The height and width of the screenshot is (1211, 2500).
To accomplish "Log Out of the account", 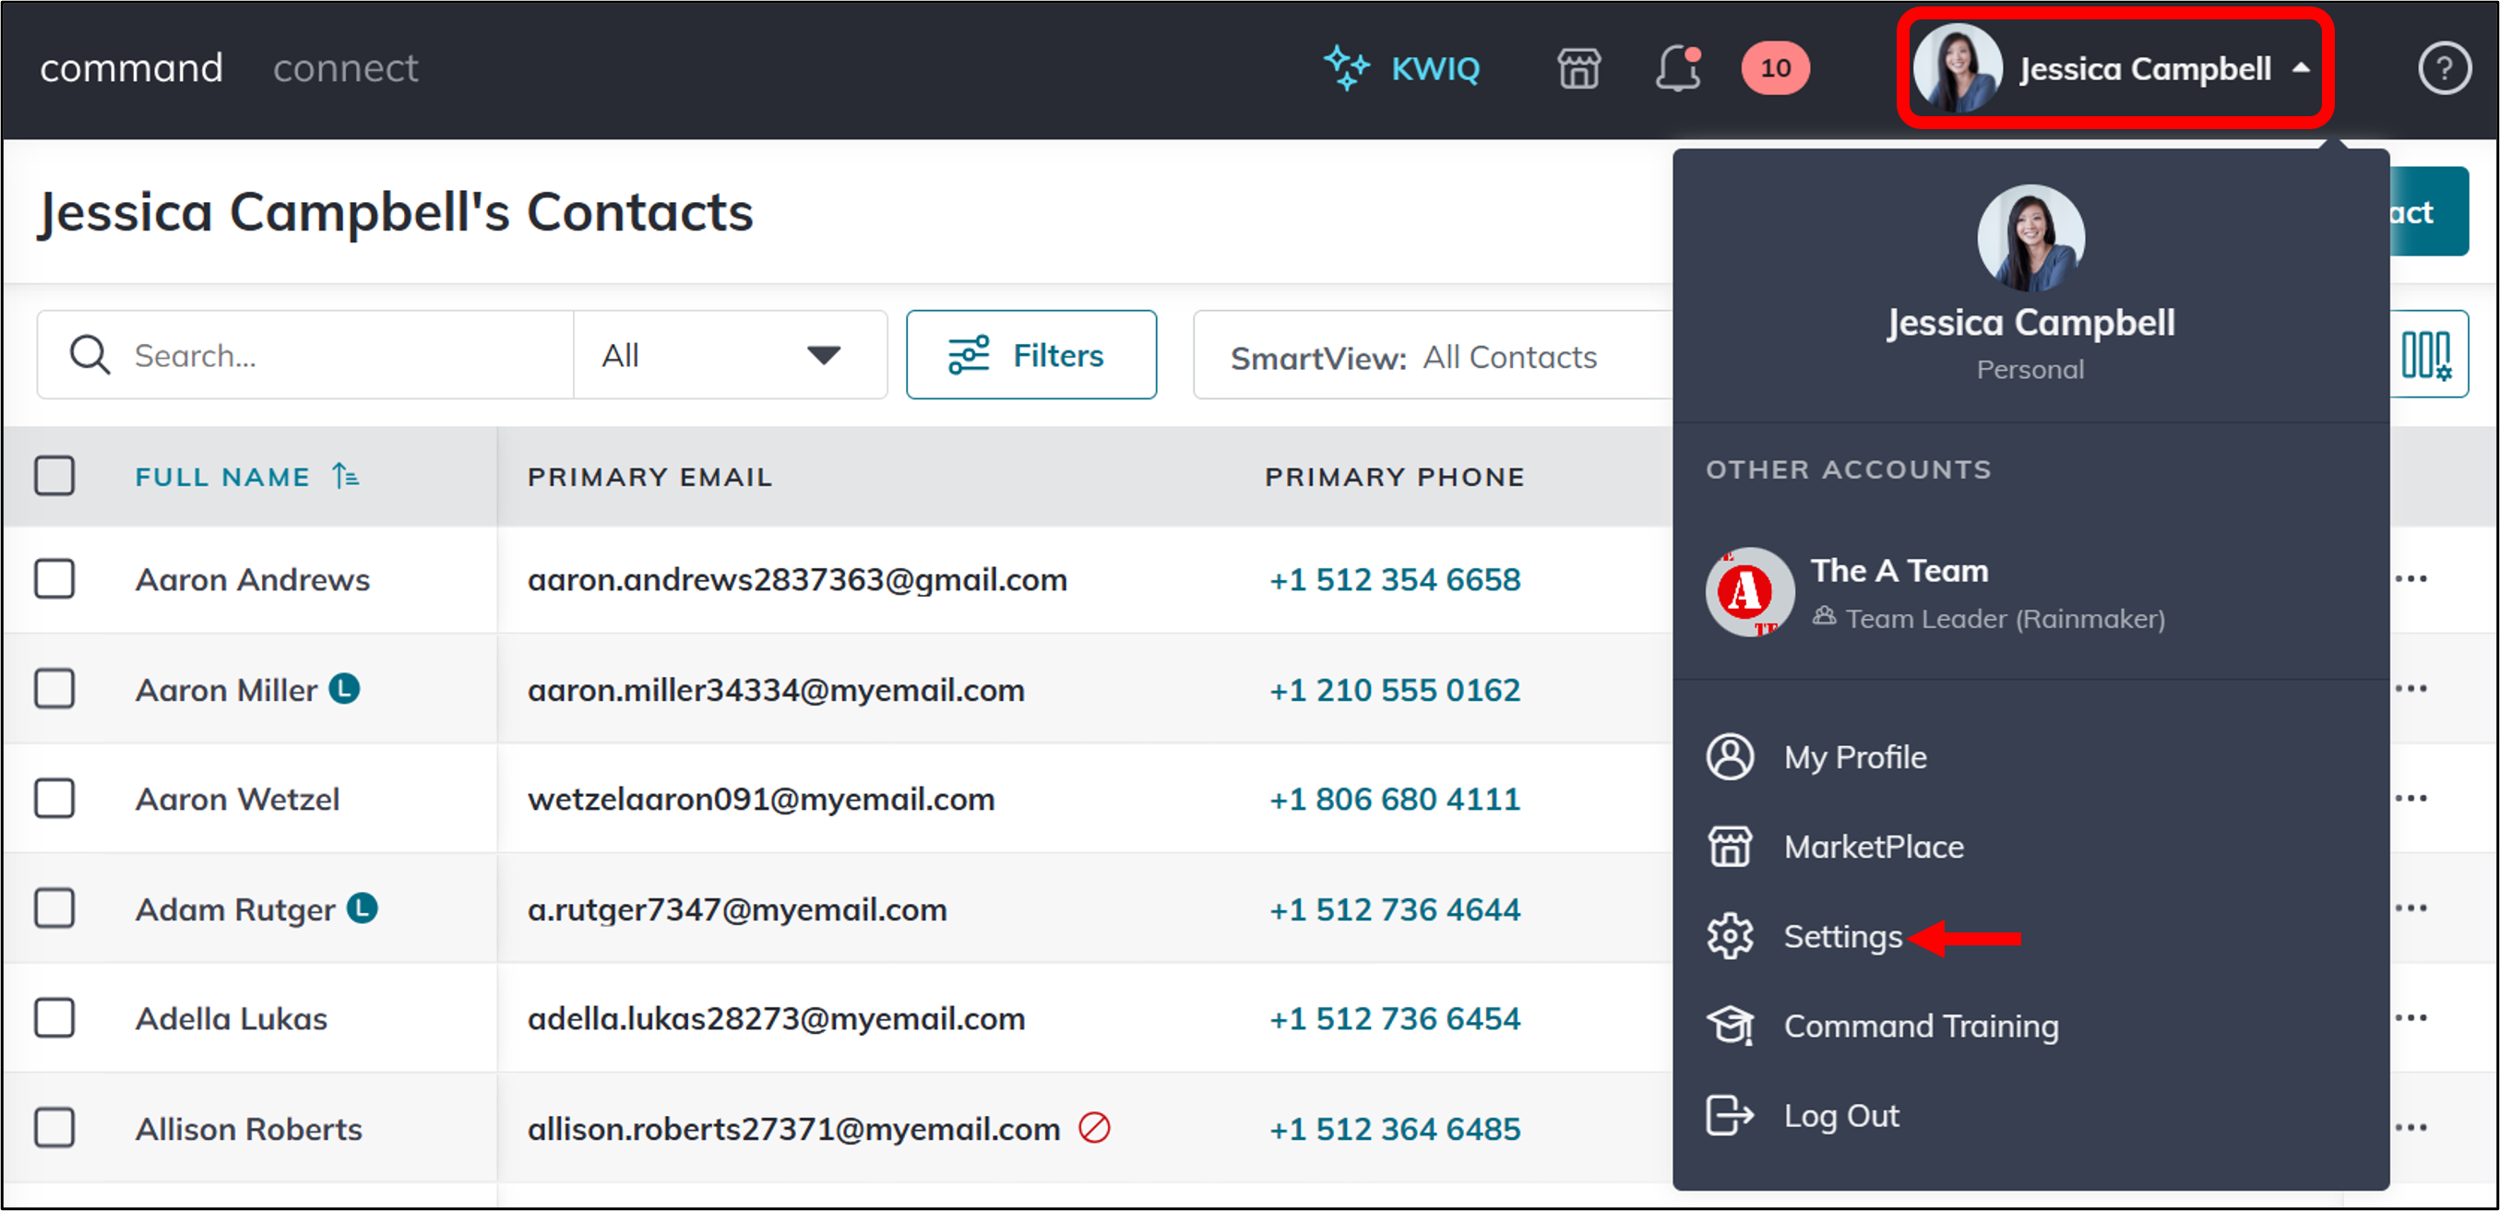I will pyautogui.click(x=1840, y=1115).
